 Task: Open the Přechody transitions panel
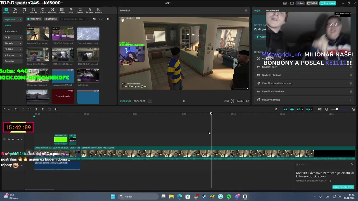(52, 11)
